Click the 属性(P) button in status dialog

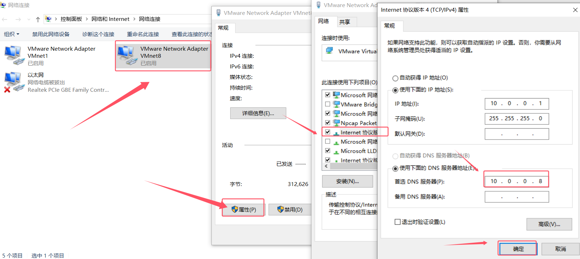point(243,209)
